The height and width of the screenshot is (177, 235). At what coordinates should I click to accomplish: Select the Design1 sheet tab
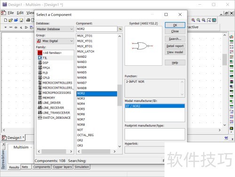pos(14,138)
